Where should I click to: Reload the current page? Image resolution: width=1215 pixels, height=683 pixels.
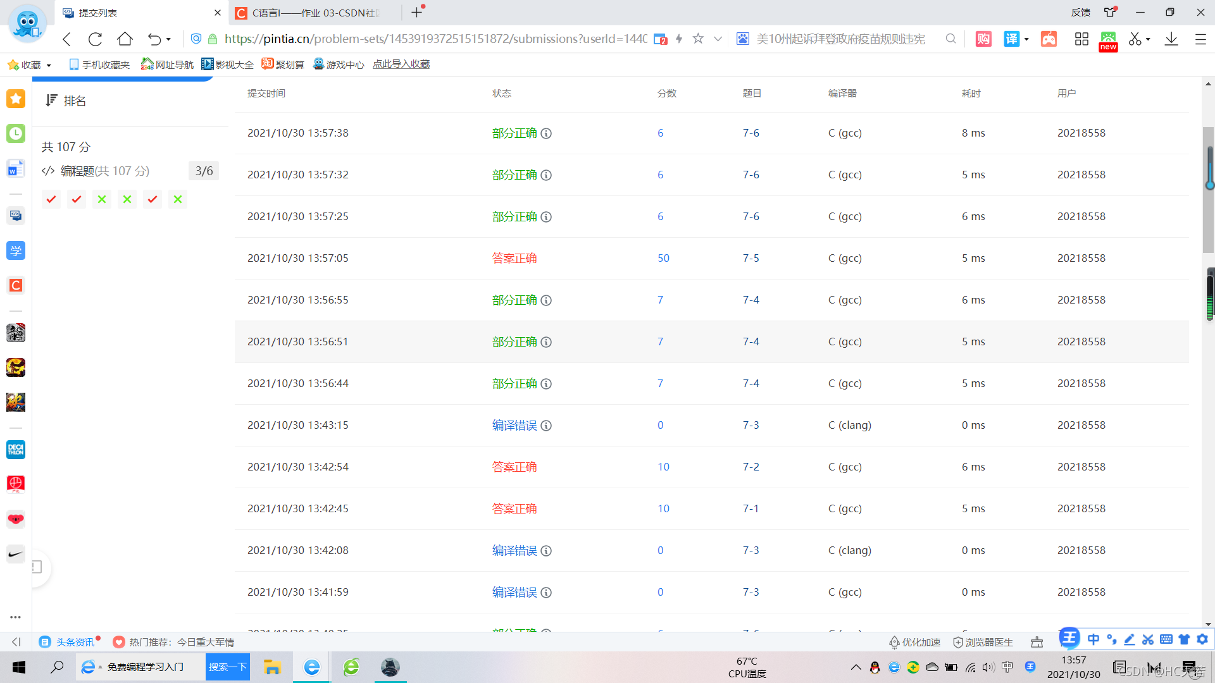coord(96,39)
